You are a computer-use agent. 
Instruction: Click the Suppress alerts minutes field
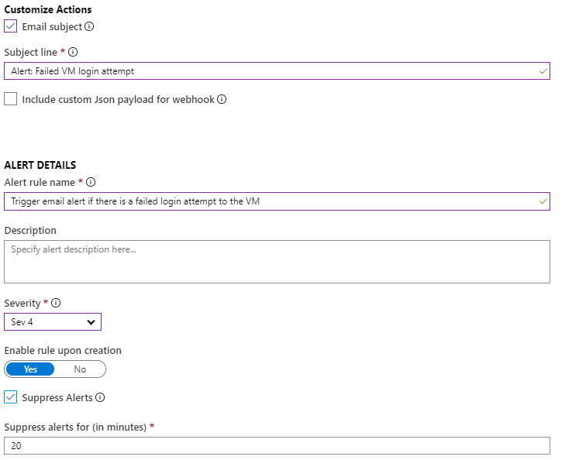277,446
